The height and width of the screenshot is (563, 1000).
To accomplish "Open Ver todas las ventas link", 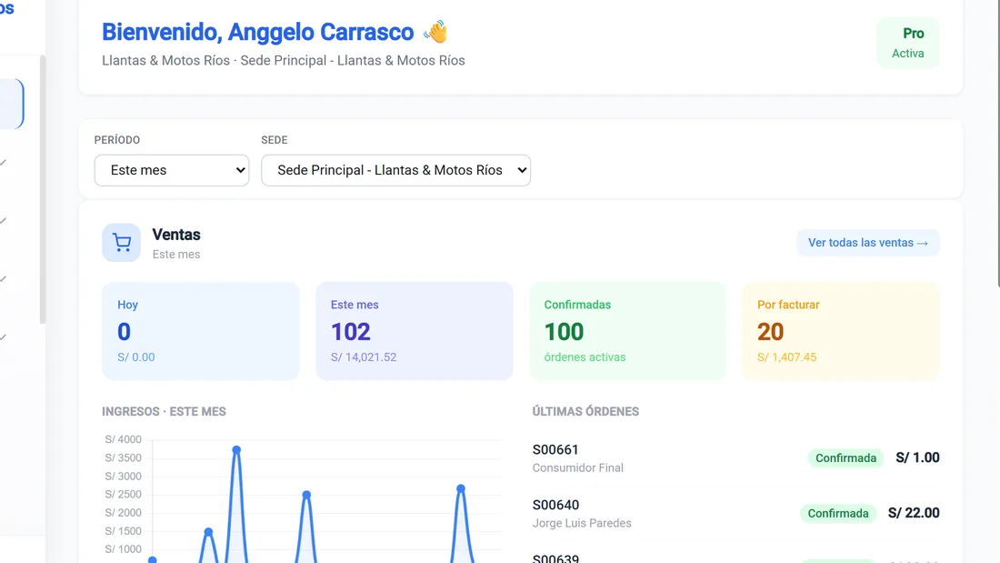I will tap(868, 243).
